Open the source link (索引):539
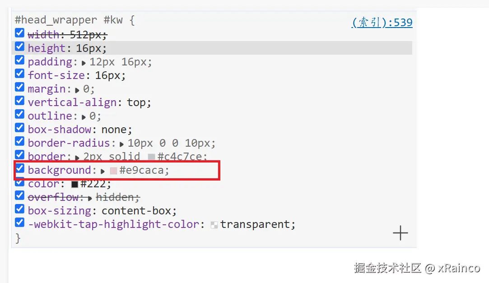 pyautogui.click(x=382, y=23)
